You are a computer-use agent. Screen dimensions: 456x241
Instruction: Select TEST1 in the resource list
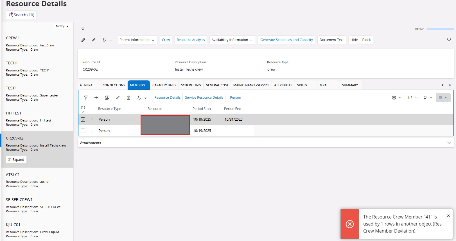coord(37,94)
